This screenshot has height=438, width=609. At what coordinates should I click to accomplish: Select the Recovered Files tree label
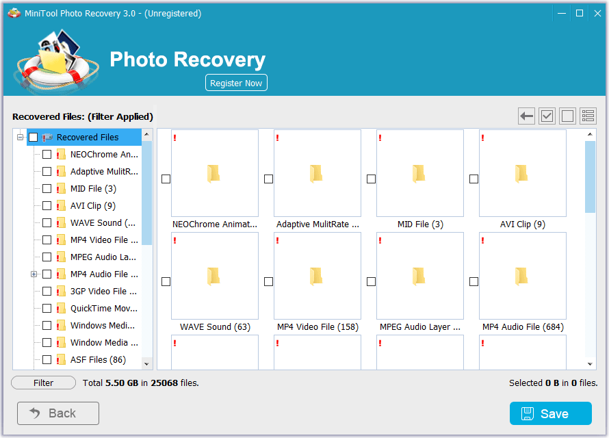(x=88, y=138)
